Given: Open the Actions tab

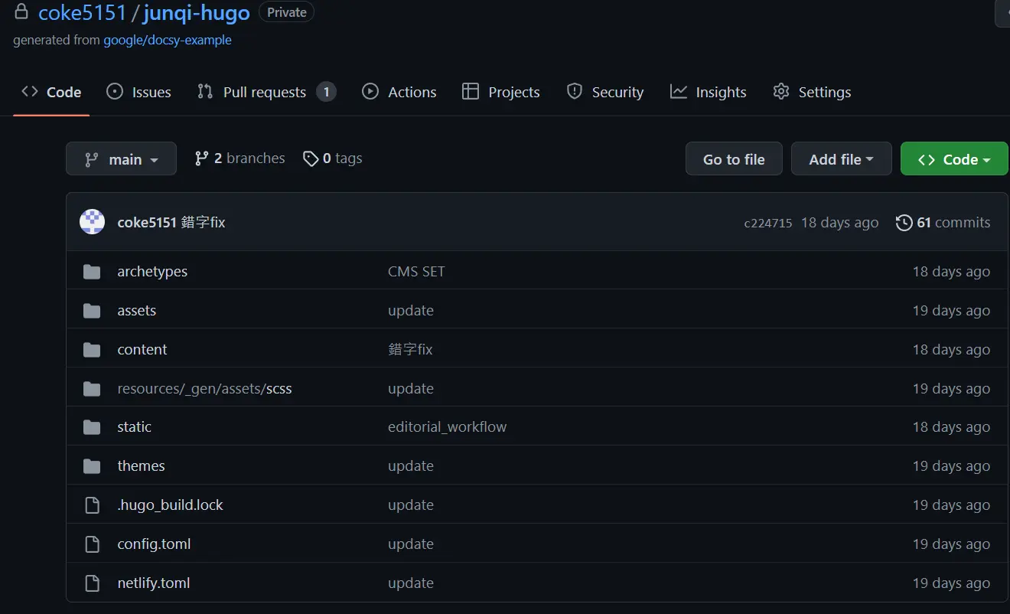Looking at the screenshot, I should coord(399,92).
